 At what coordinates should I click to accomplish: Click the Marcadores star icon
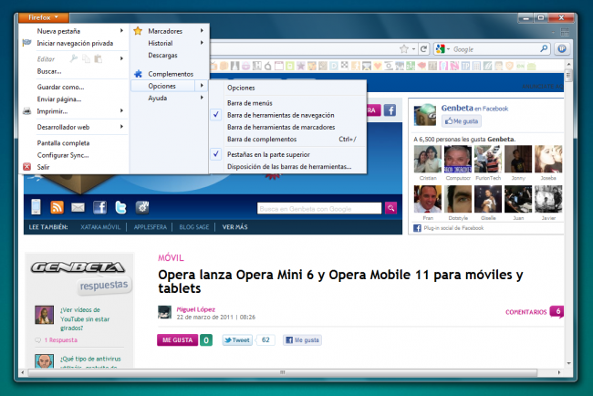[138, 31]
